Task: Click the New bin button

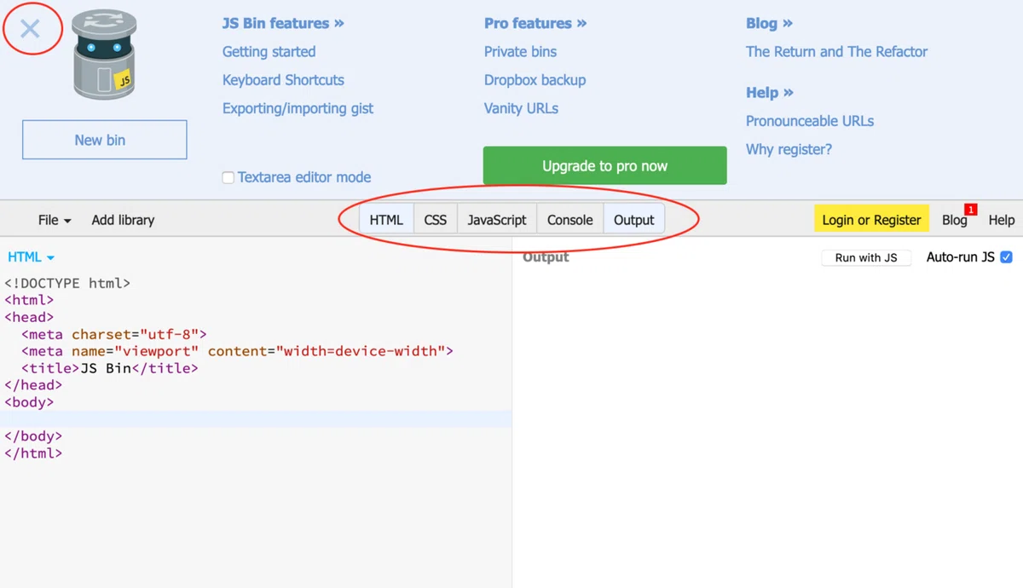Action: click(x=104, y=140)
